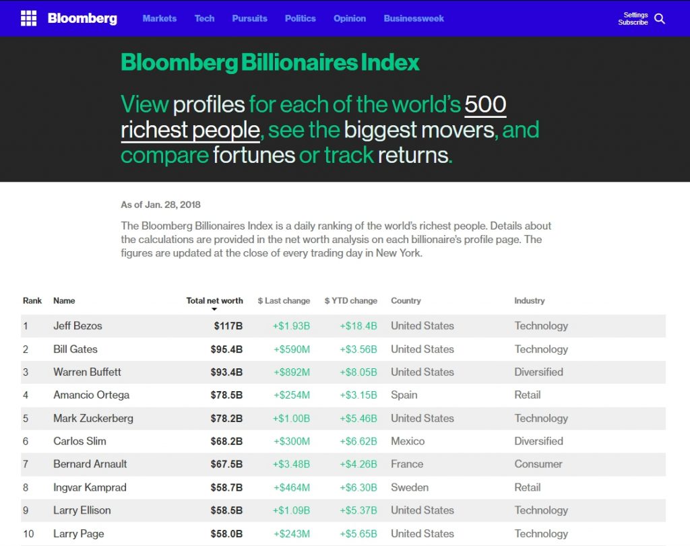Open Jeff Bezos's profile

coord(77,326)
